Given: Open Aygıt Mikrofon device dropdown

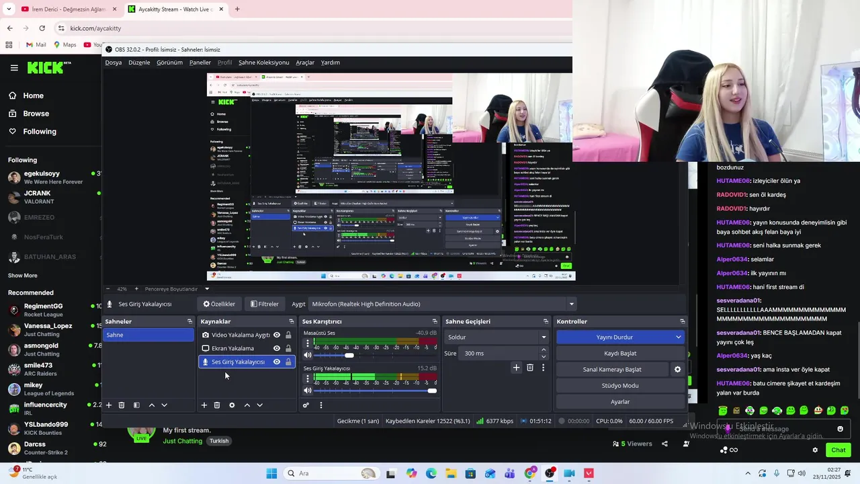Looking at the screenshot, I should coord(443,304).
